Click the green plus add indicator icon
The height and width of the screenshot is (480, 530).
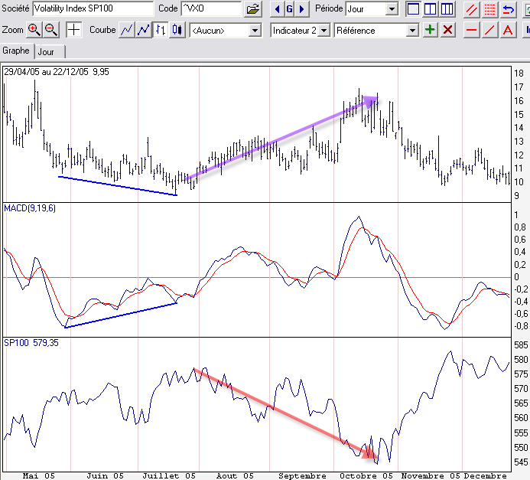431,30
